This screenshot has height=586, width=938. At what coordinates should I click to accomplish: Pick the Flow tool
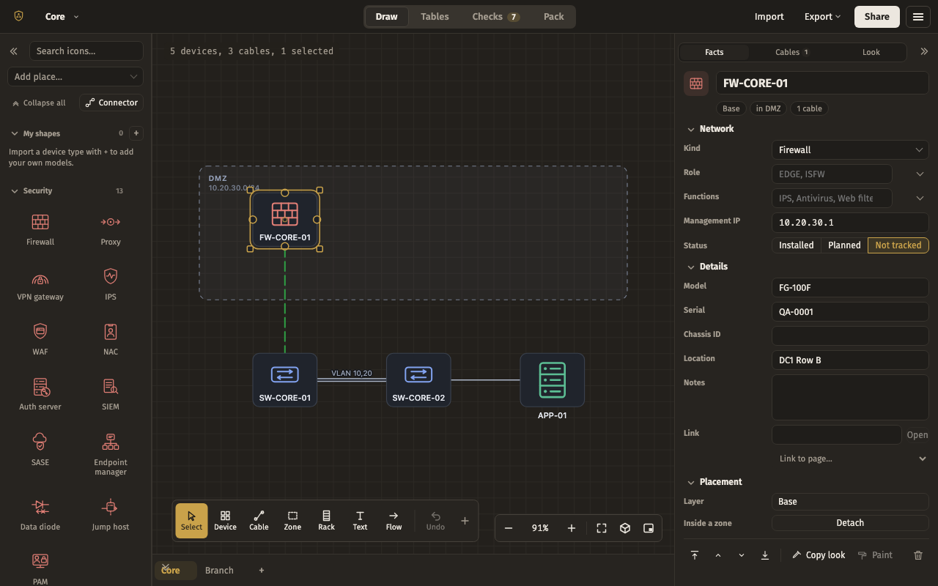point(394,521)
